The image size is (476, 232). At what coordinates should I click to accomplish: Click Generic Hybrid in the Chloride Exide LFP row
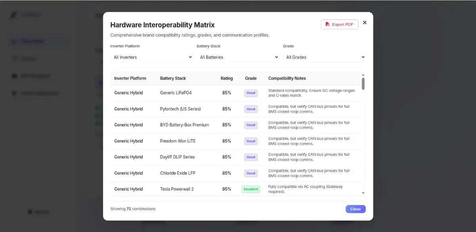[x=129, y=173]
